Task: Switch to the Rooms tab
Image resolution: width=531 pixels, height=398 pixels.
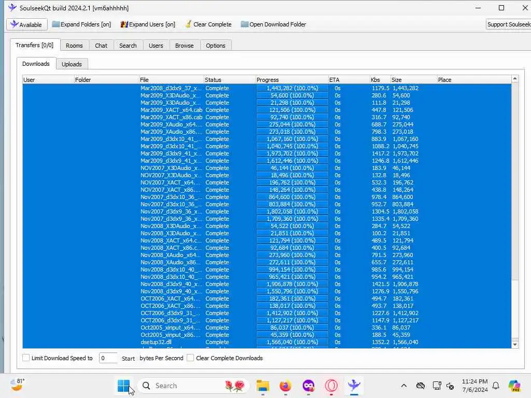Action: [74, 46]
